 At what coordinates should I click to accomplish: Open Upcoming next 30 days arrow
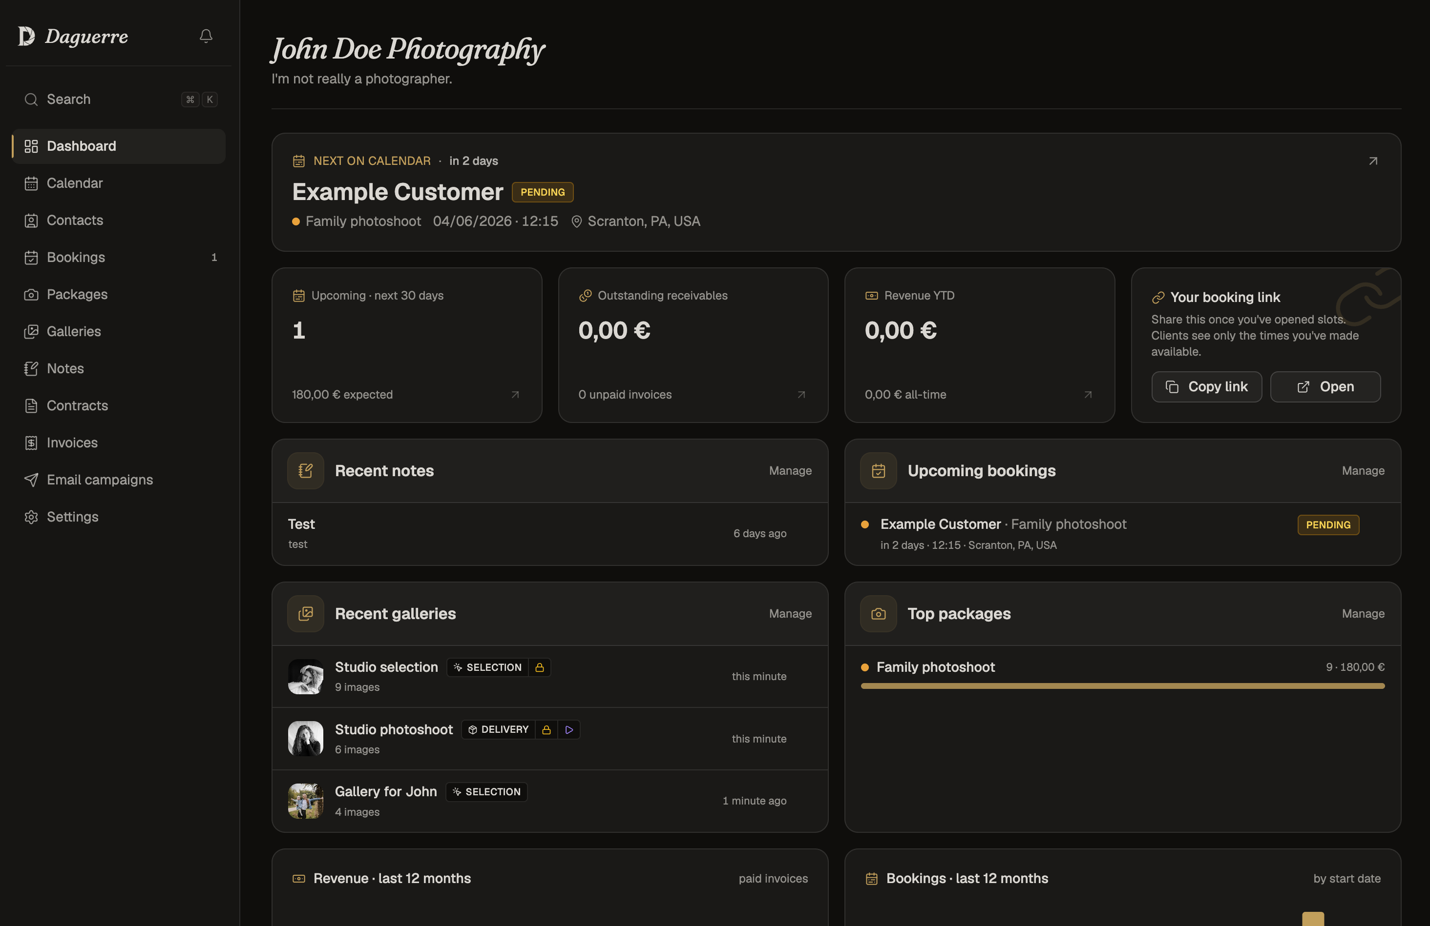[x=515, y=395]
